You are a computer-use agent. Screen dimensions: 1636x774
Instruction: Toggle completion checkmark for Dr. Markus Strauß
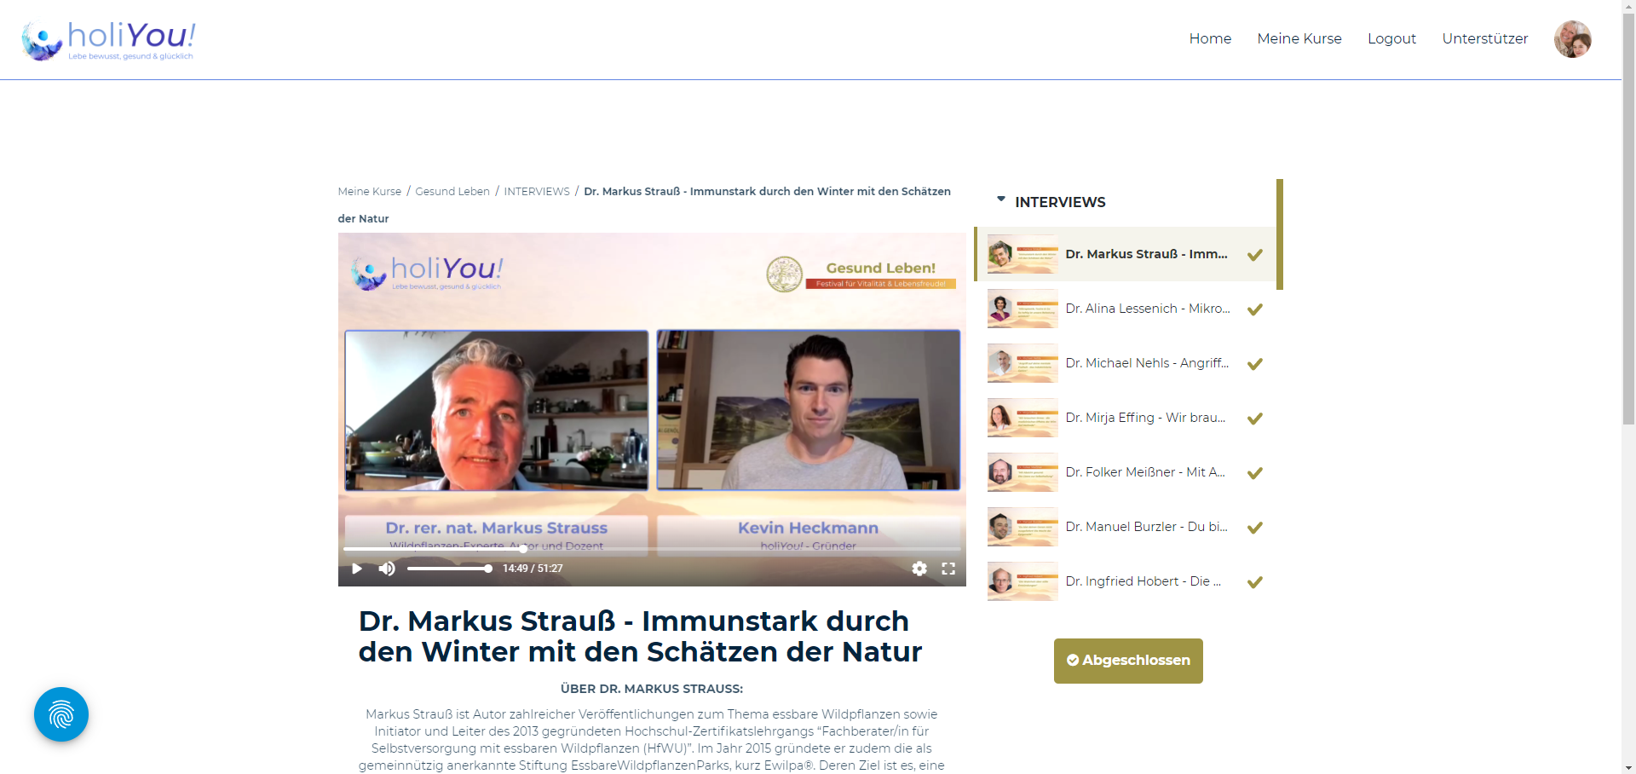click(1254, 255)
